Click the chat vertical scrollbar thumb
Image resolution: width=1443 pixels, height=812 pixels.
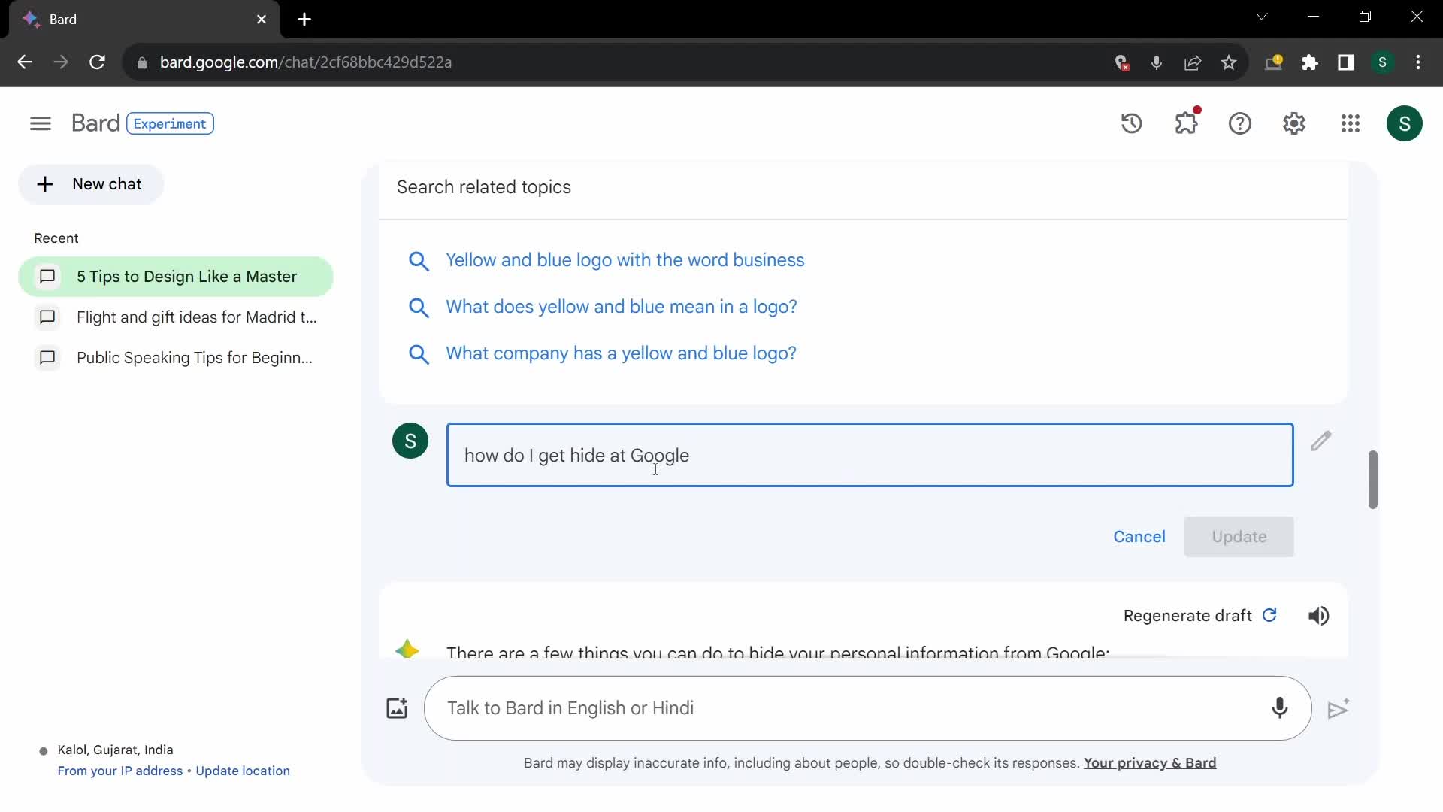(1372, 480)
